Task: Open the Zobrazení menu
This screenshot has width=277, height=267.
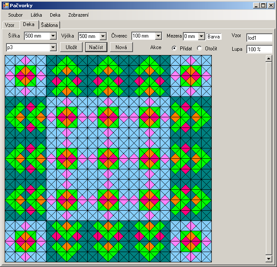Action: coord(78,15)
